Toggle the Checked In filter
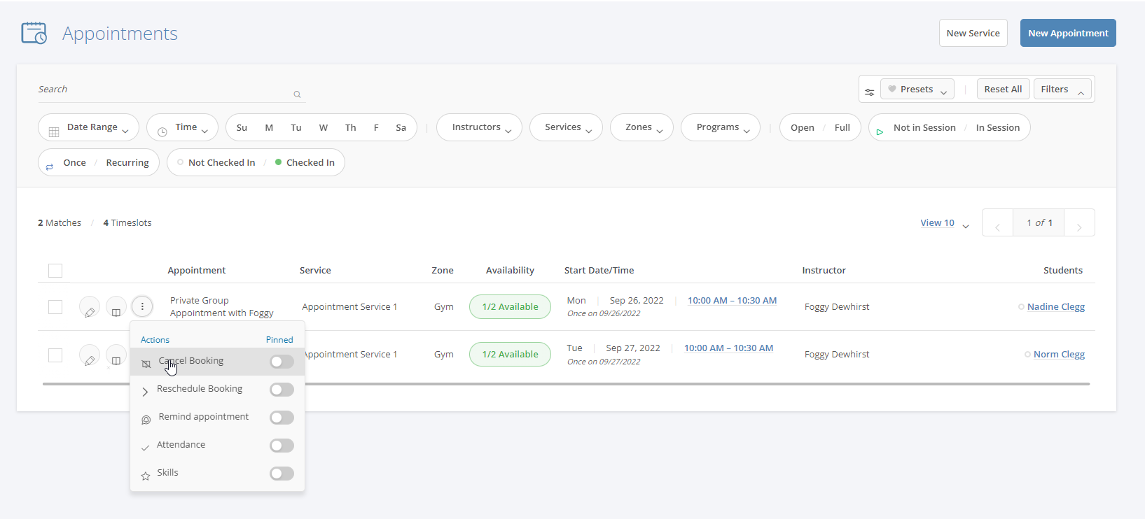This screenshot has width=1145, height=519. tap(305, 162)
